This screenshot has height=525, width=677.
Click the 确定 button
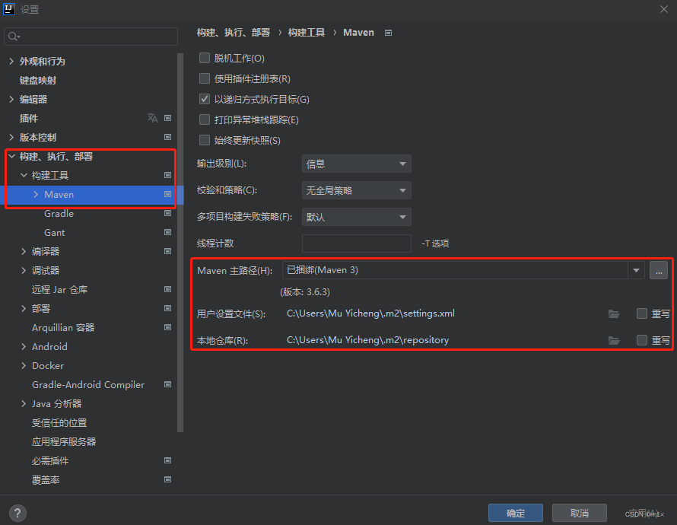point(515,513)
